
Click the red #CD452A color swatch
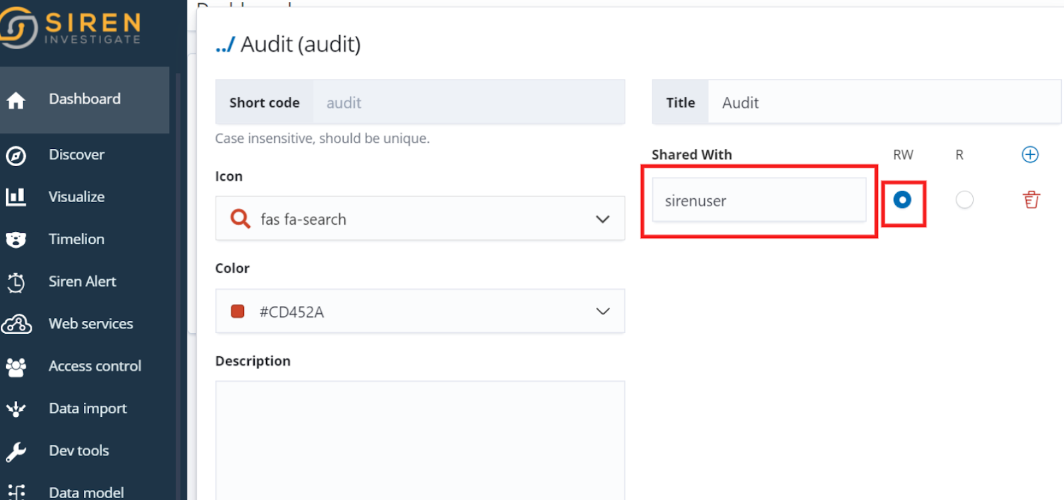[237, 311]
